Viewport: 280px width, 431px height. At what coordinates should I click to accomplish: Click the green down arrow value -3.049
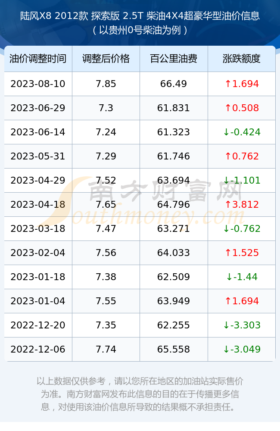point(242,350)
